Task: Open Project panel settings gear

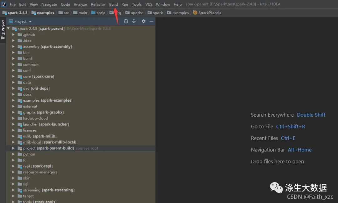Action: [144, 21]
